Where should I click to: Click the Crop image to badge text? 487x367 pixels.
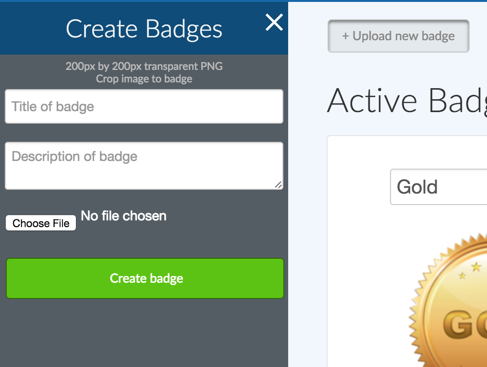144,79
